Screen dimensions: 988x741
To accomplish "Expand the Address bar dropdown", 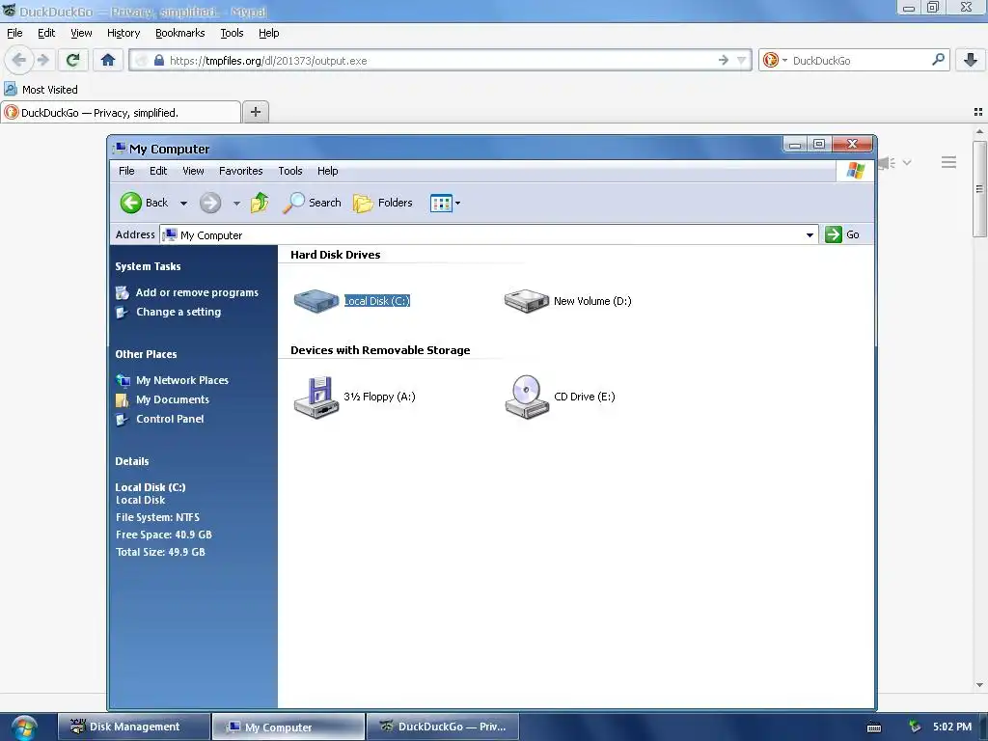I will coord(810,235).
